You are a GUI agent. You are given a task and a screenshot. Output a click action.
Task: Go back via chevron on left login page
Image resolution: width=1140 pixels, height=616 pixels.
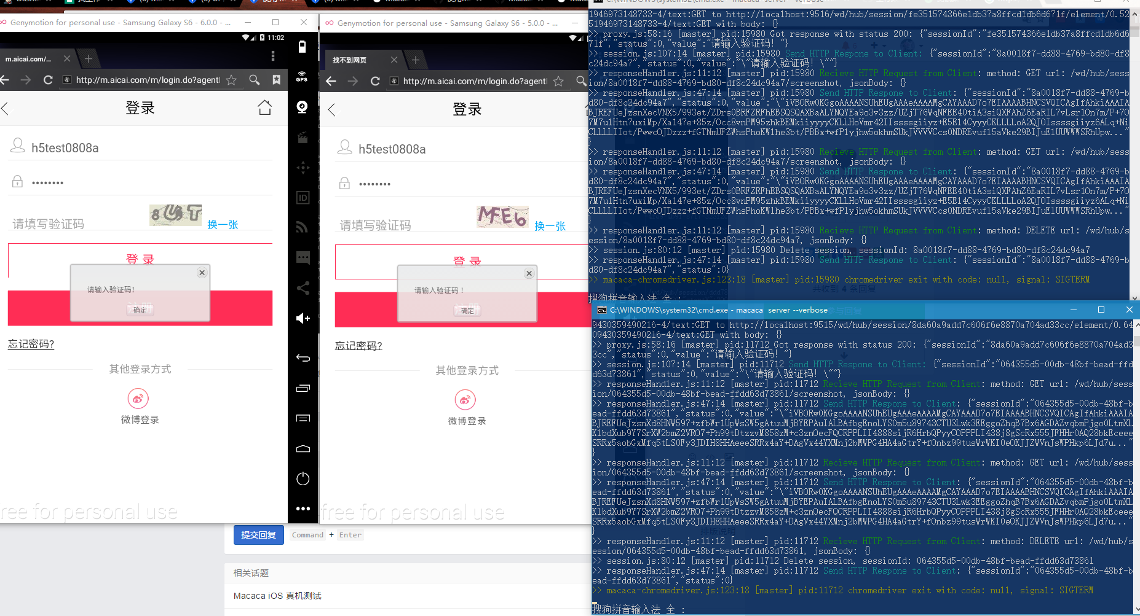pyautogui.click(x=5, y=109)
